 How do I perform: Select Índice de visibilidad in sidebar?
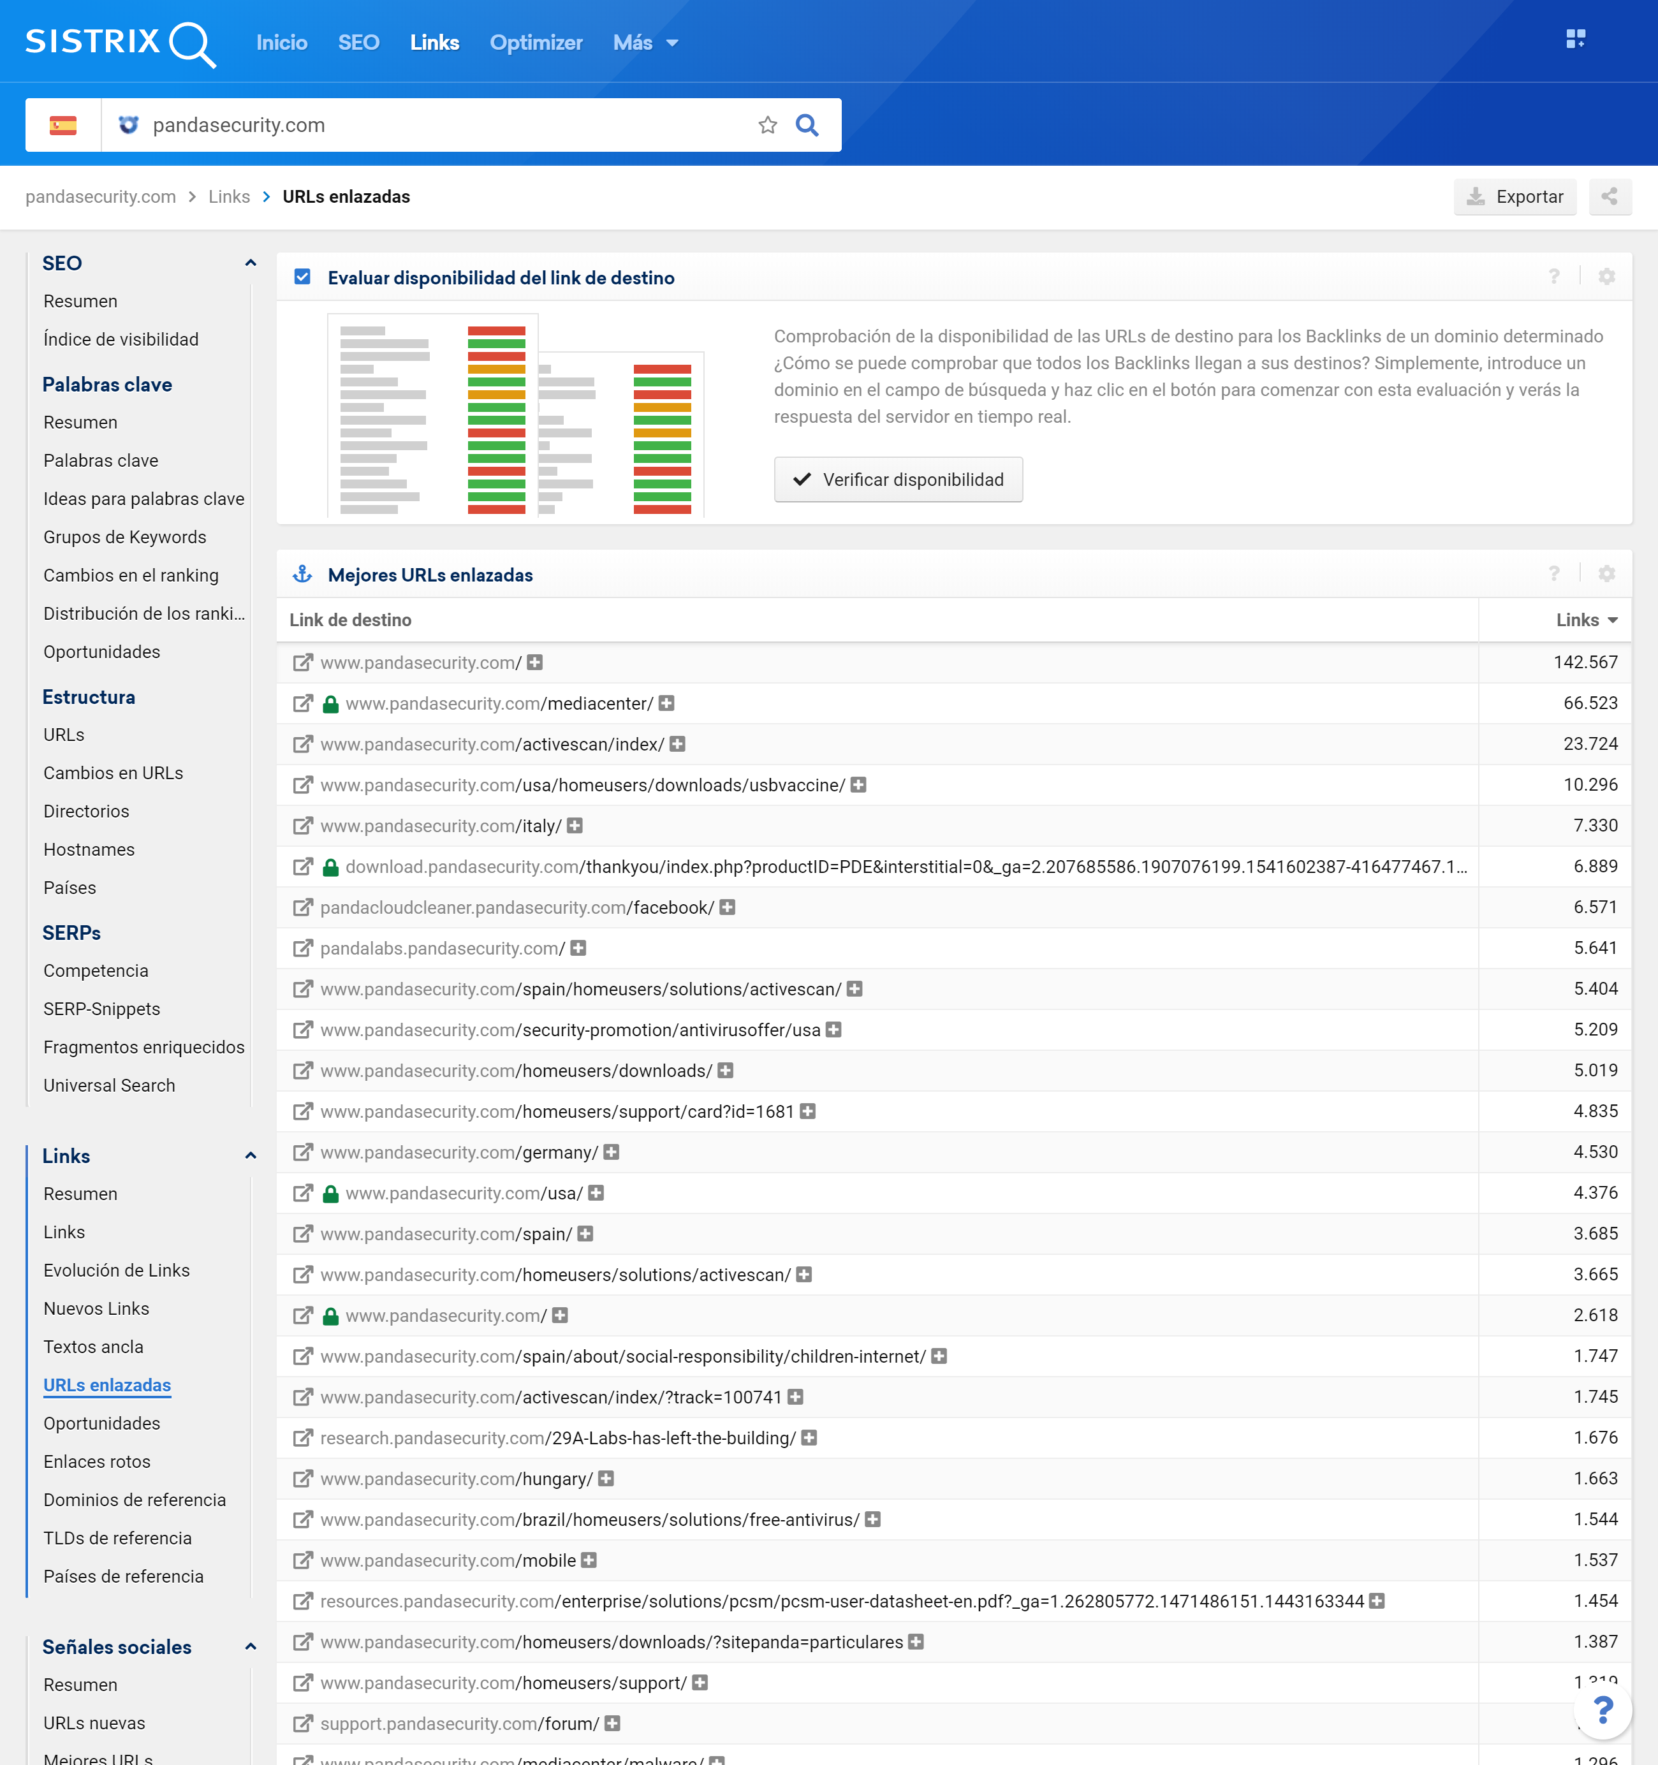(x=121, y=339)
